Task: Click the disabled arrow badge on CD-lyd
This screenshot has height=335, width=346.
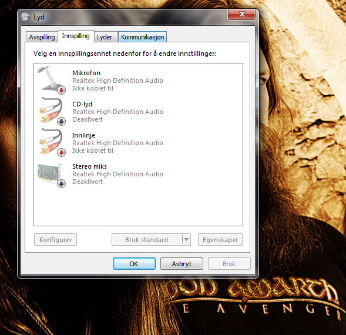Action: point(62,121)
